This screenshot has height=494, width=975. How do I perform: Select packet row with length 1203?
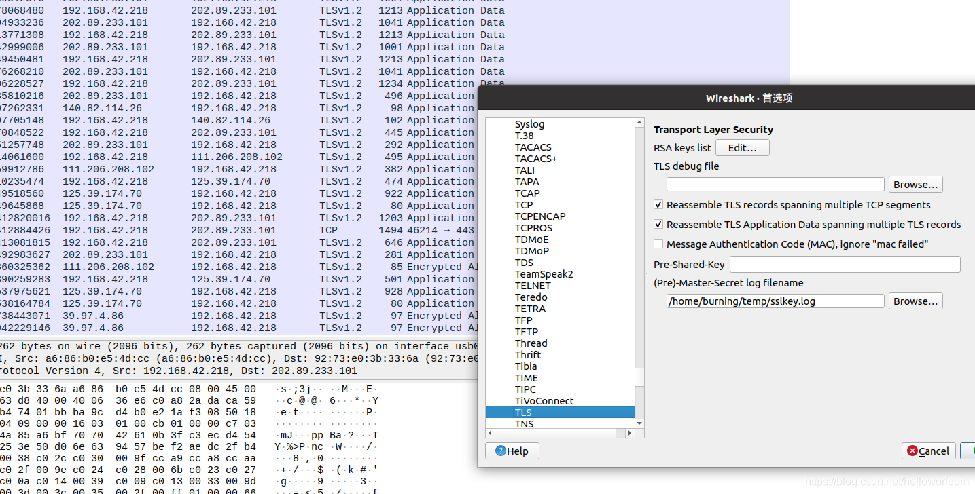tap(238, 218)
